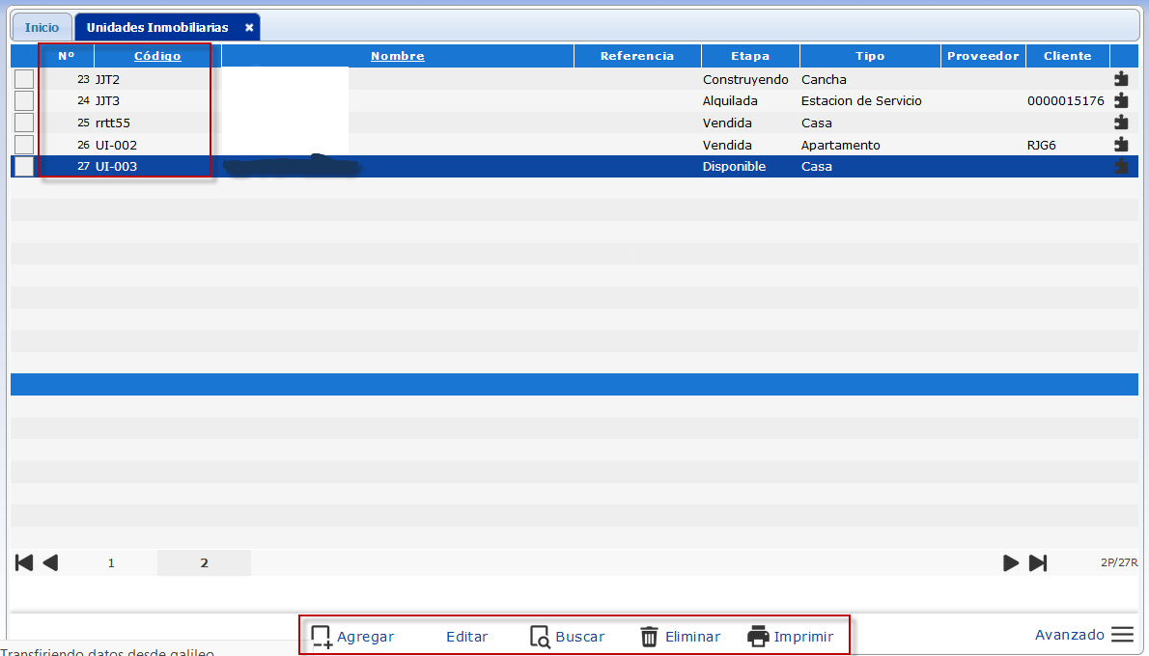
Task: Go to the first page of records
Action: 23,562
